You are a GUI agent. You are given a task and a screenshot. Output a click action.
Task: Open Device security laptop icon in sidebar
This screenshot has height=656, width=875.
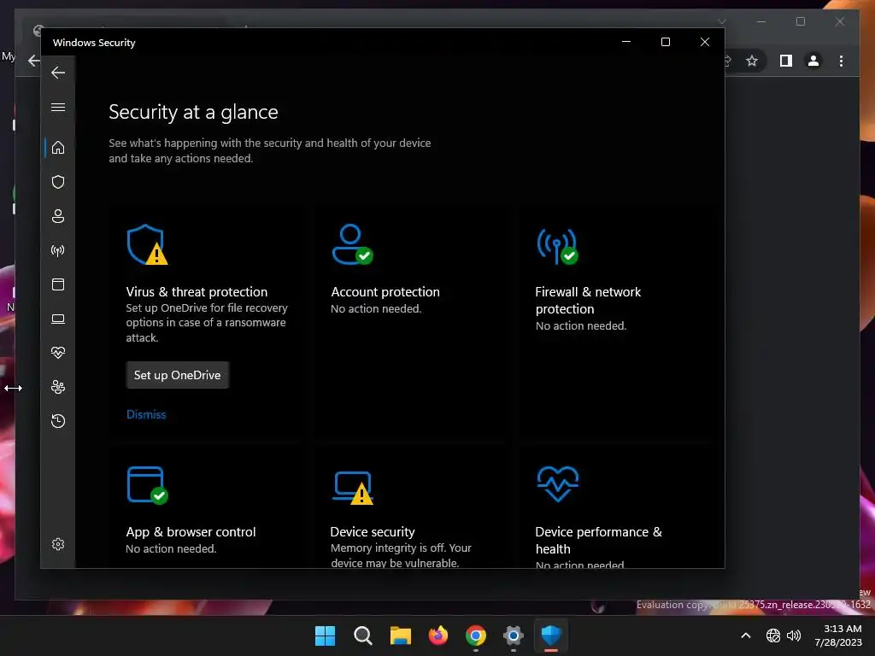(x=58, y=319)
